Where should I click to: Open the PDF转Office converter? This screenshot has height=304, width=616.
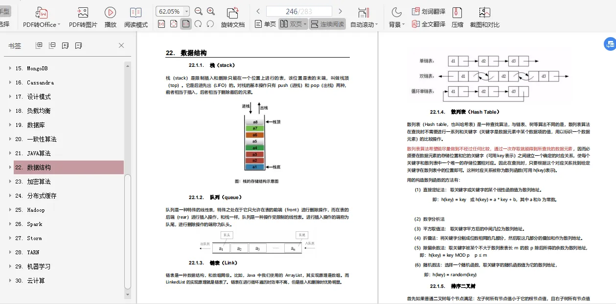[x=42, y=18]
